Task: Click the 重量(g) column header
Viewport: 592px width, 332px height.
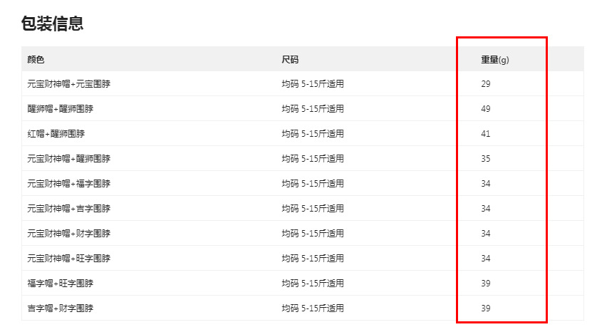Action: (494, 60)
